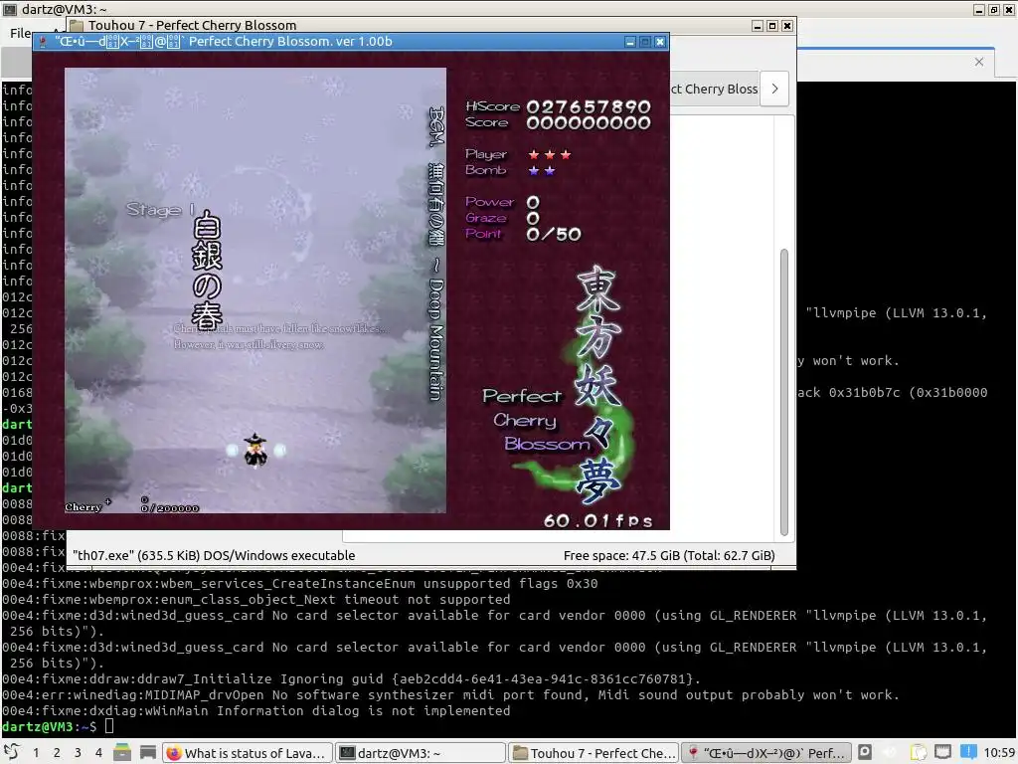
Task: Open the start menu bird icon on the taskbar
Action: pyautogui.click(x=12, y=752)
